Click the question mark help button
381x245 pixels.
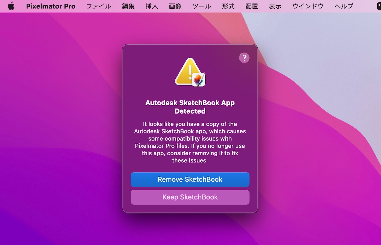244,58
